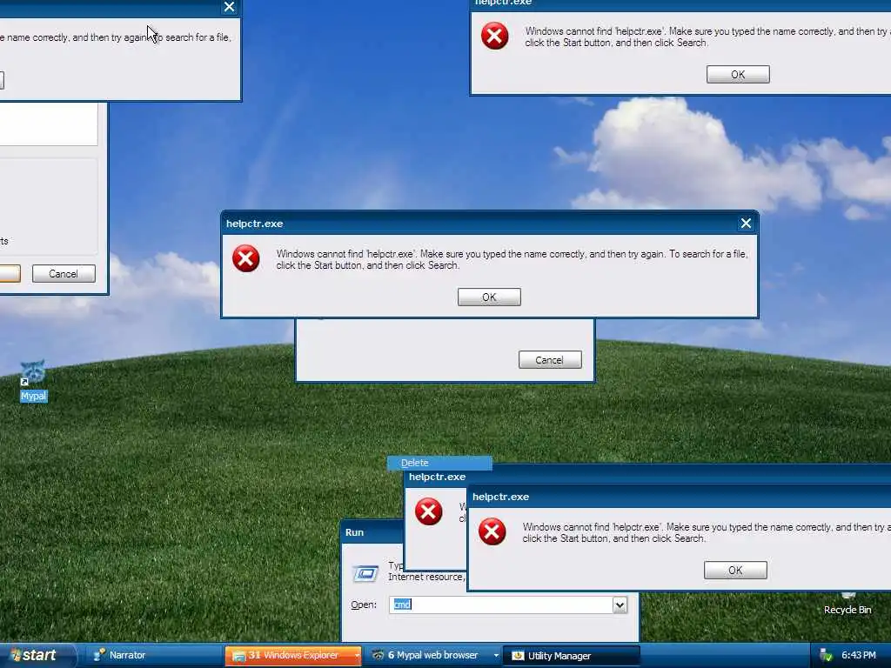Click OK in the top-right helpctr.exe dialog
This screenshot has width=891, height=668.
point(738,75)
